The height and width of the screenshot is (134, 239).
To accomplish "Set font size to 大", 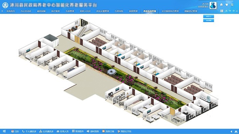I will click(x=226, y=11).
